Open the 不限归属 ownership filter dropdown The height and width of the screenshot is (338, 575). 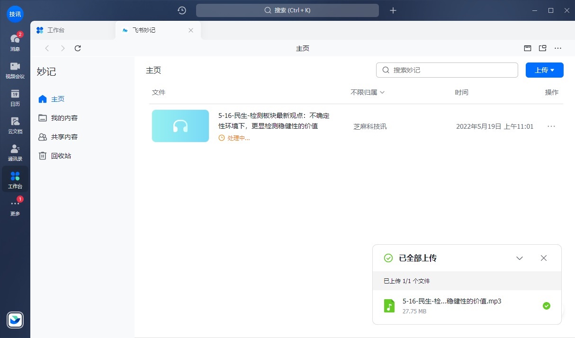[x=367, y=92]
